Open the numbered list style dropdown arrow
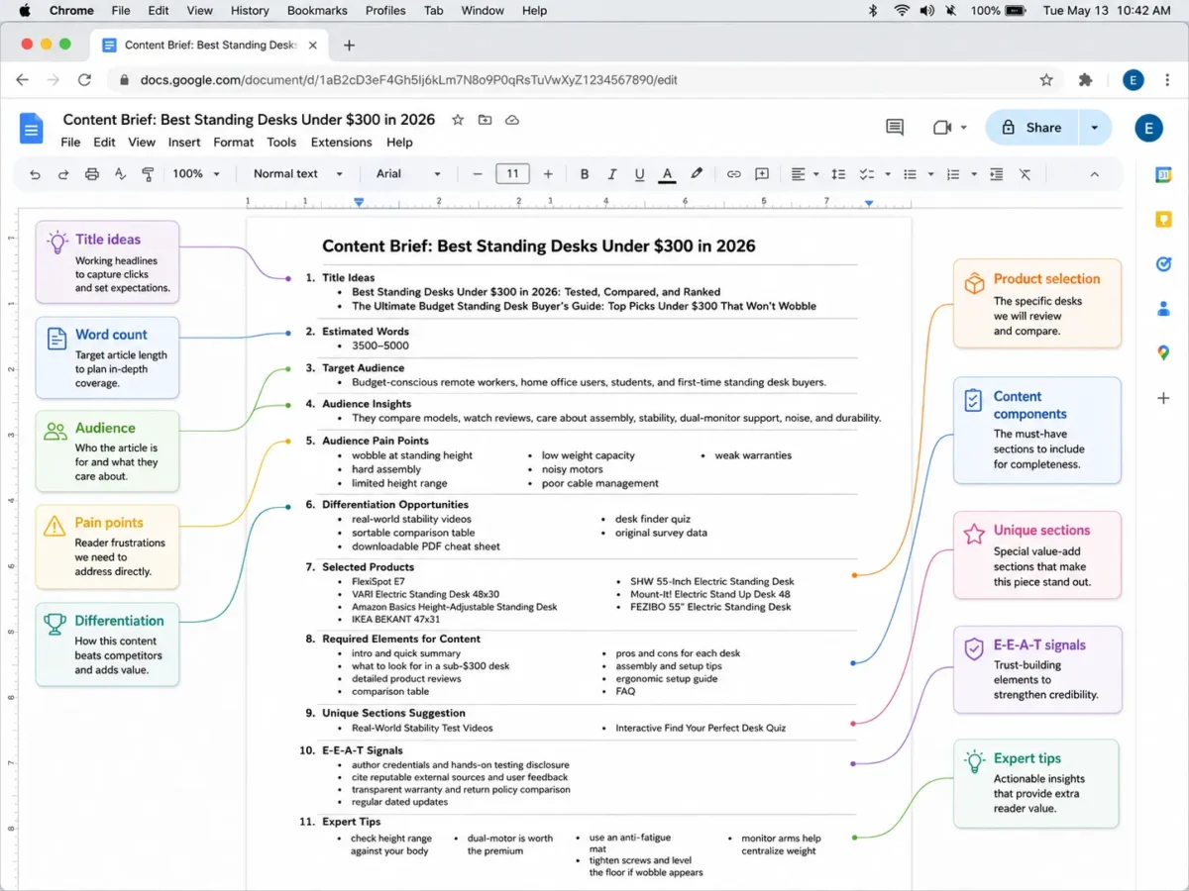 coord(974,174)
